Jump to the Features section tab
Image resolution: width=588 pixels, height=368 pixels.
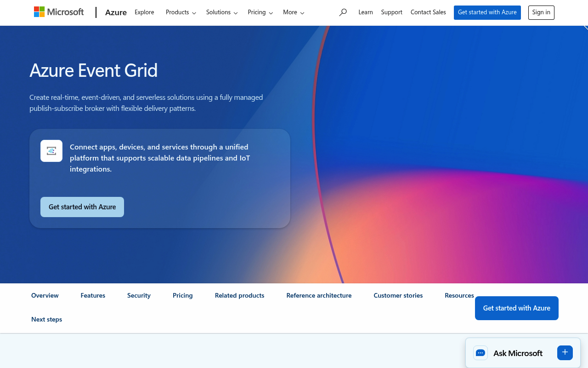[x=93, y=295]
